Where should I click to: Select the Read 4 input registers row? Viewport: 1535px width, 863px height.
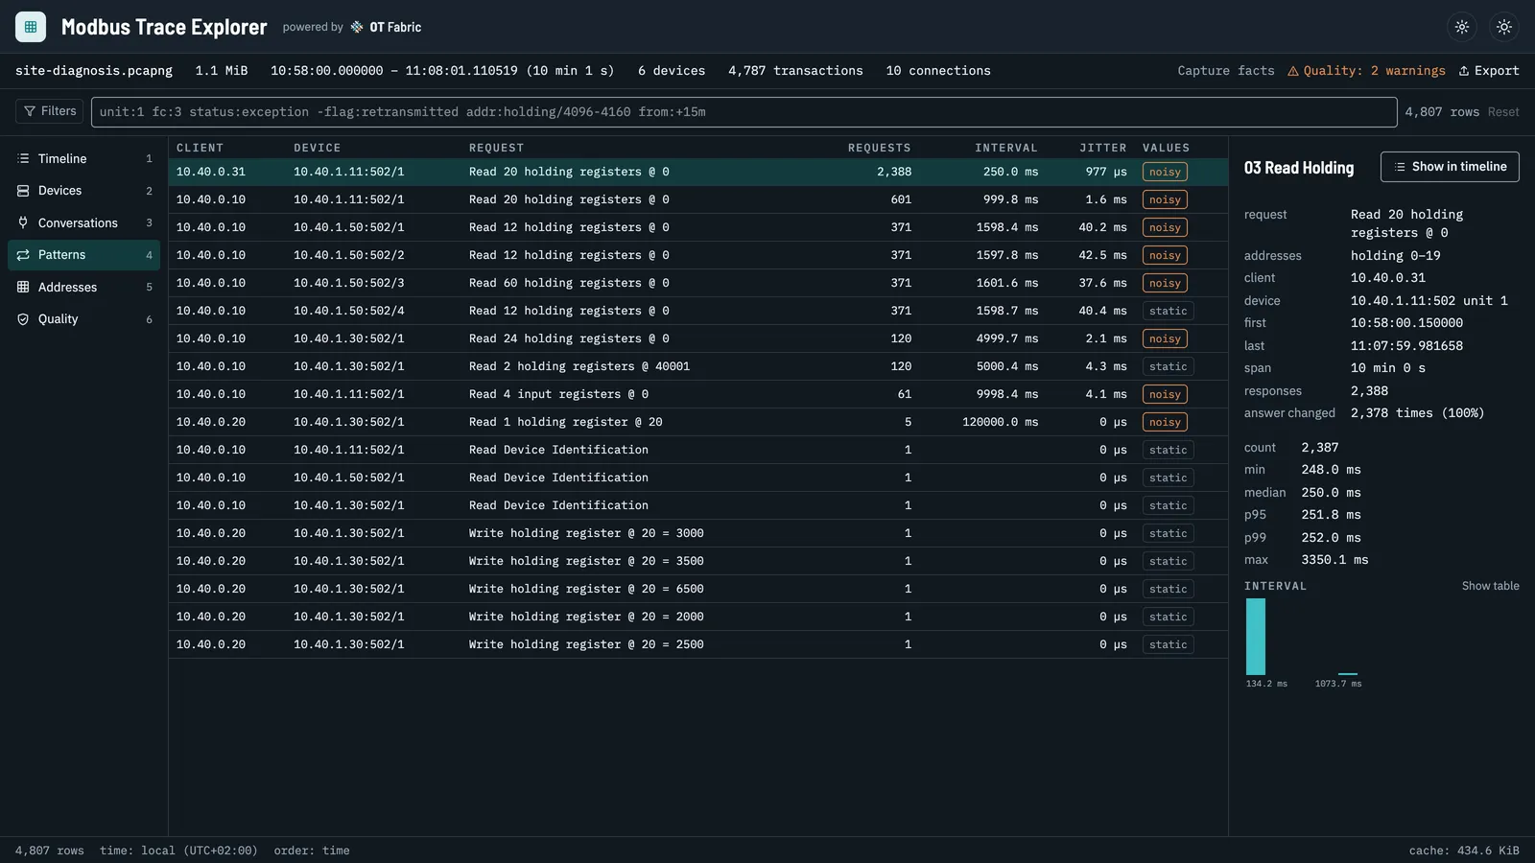[698, 394]
